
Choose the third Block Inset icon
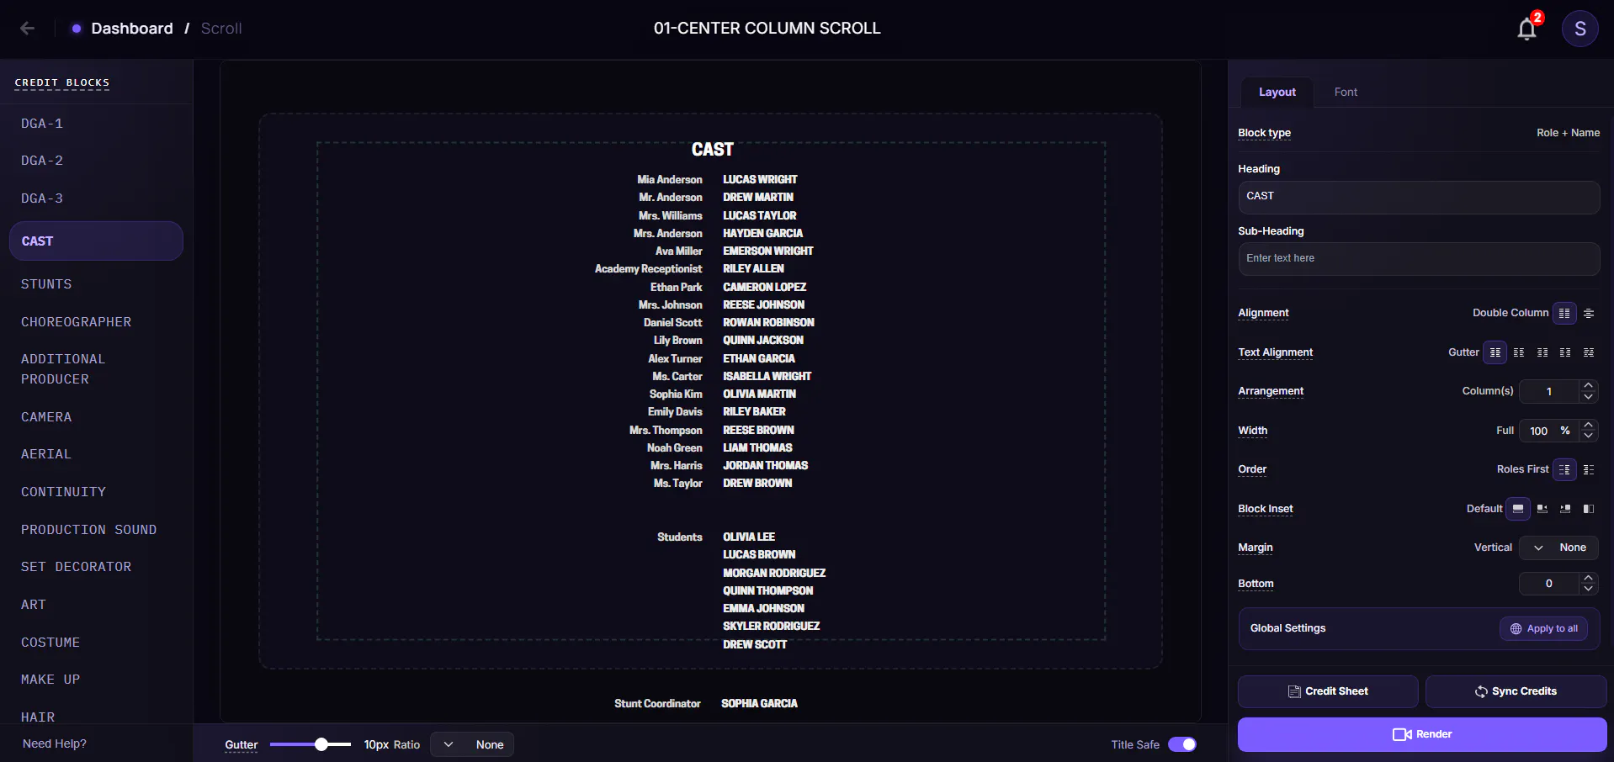coord(1565,509)
